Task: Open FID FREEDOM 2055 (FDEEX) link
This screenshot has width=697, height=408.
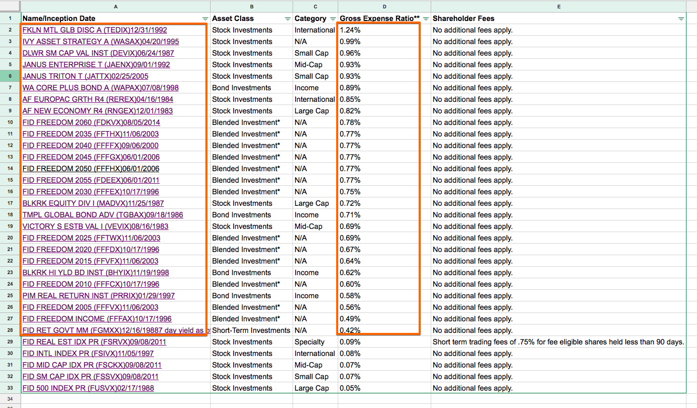Action: (x=91, y=180)
